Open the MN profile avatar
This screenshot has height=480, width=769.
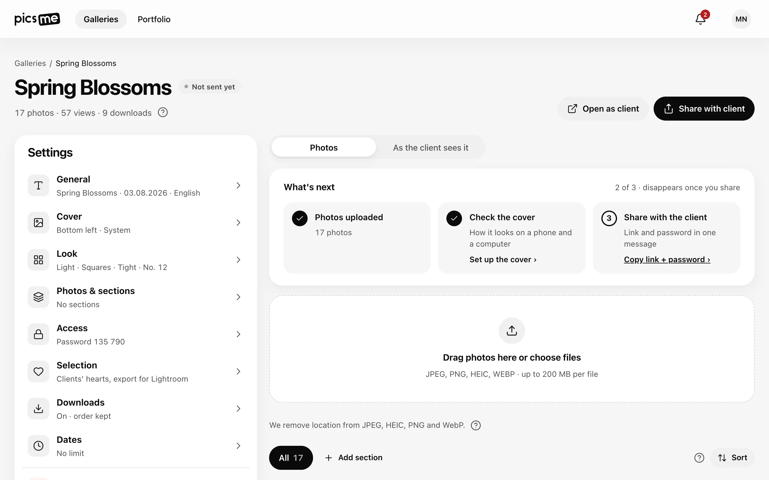741,19
